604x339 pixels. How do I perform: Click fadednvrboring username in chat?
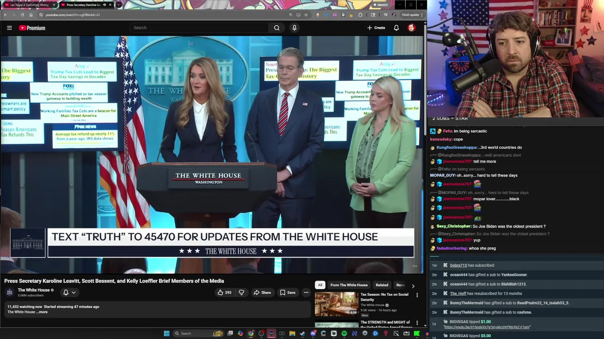[452, 248]
